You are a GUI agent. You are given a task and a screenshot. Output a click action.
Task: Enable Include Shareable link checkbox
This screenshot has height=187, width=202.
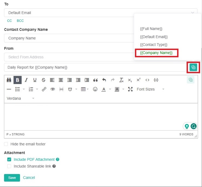pyautogui.click(x=9, y=166)
